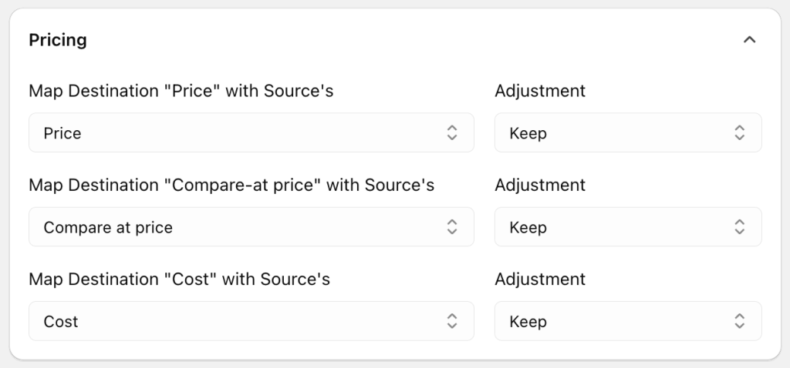Open the source dropdown showing "Price"

pyautogui.click(x=239, y=133)
